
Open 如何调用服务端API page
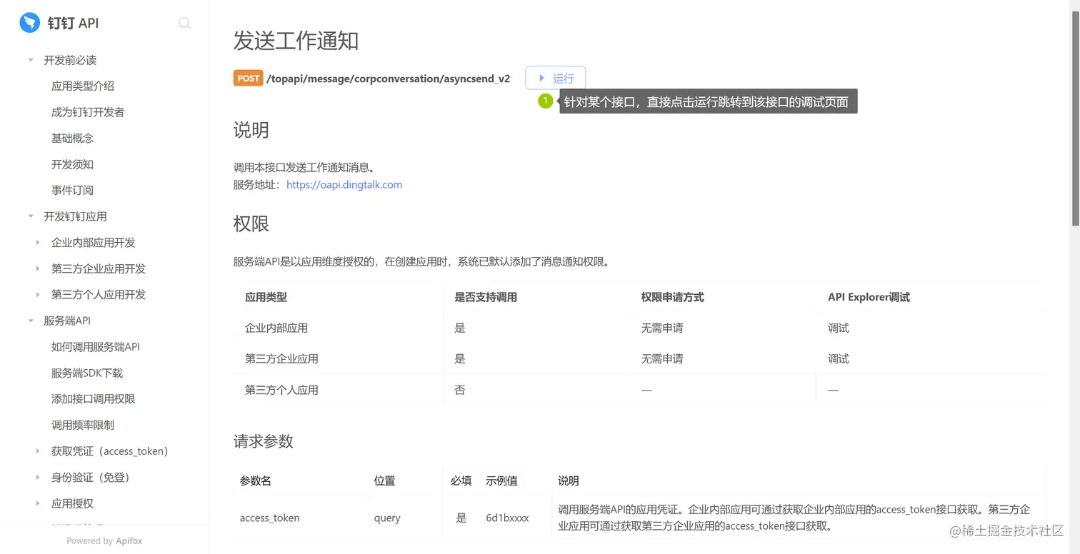click(x=96, y=347)
